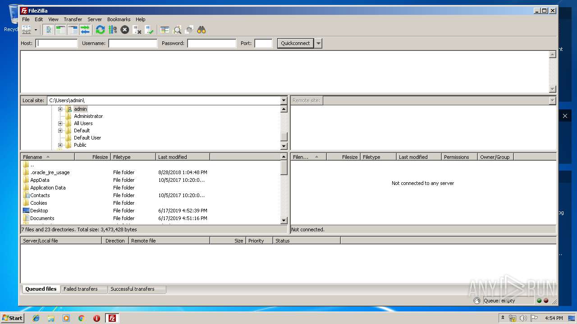The width and height of the screenshot is (577, 324).
Task: Select the Public folder in tree
Action: click(x=80, y=145)
